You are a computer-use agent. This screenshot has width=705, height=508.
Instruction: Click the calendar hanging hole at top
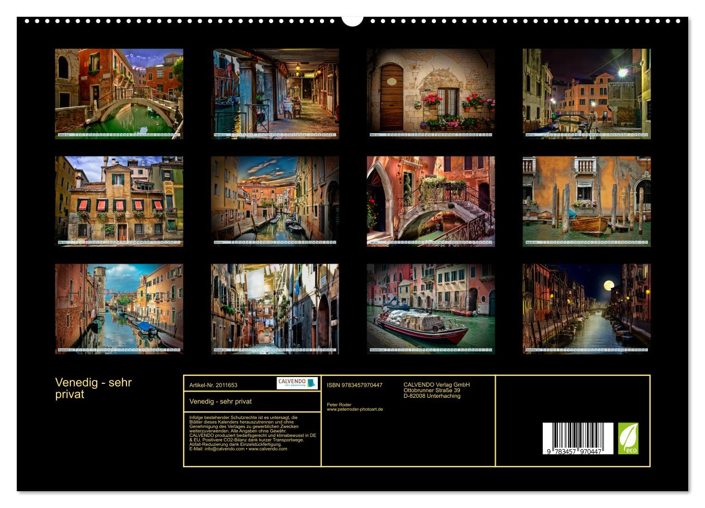pos(352,20)
